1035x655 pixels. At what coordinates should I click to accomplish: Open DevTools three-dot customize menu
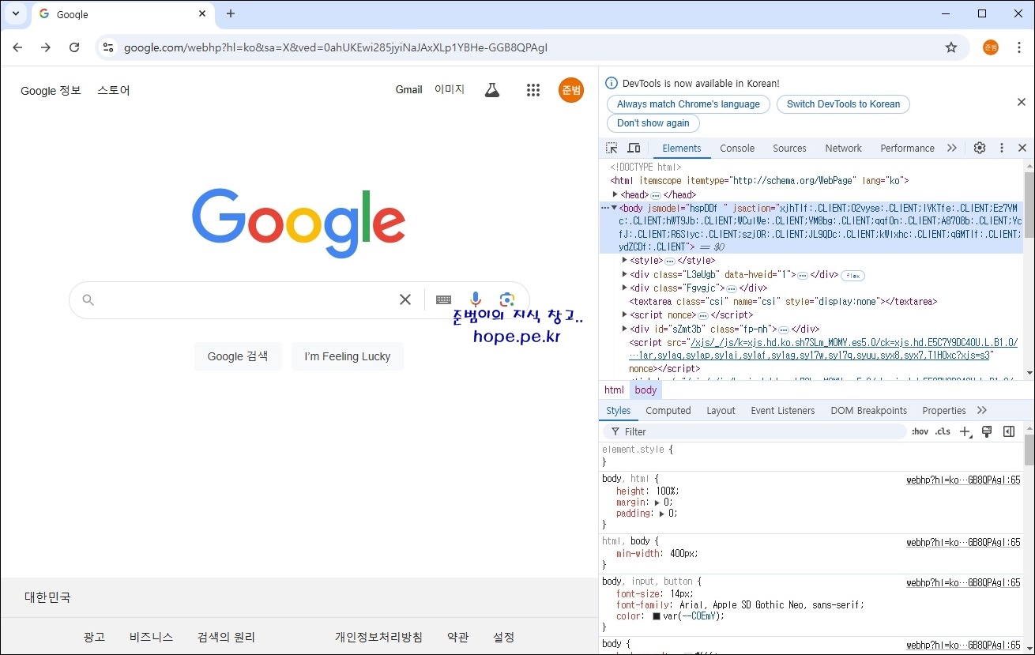(x=1002, y=148)
